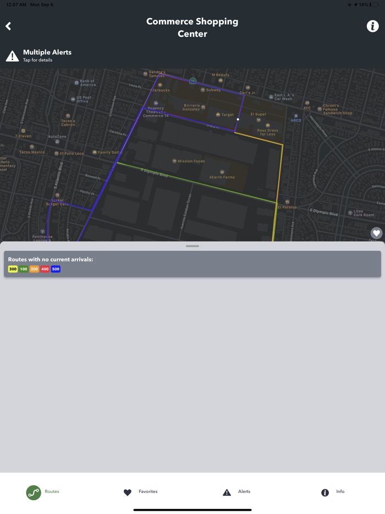Select the orange 200 route badge
The width and height of the screenshot is (385, 514).
35,269
